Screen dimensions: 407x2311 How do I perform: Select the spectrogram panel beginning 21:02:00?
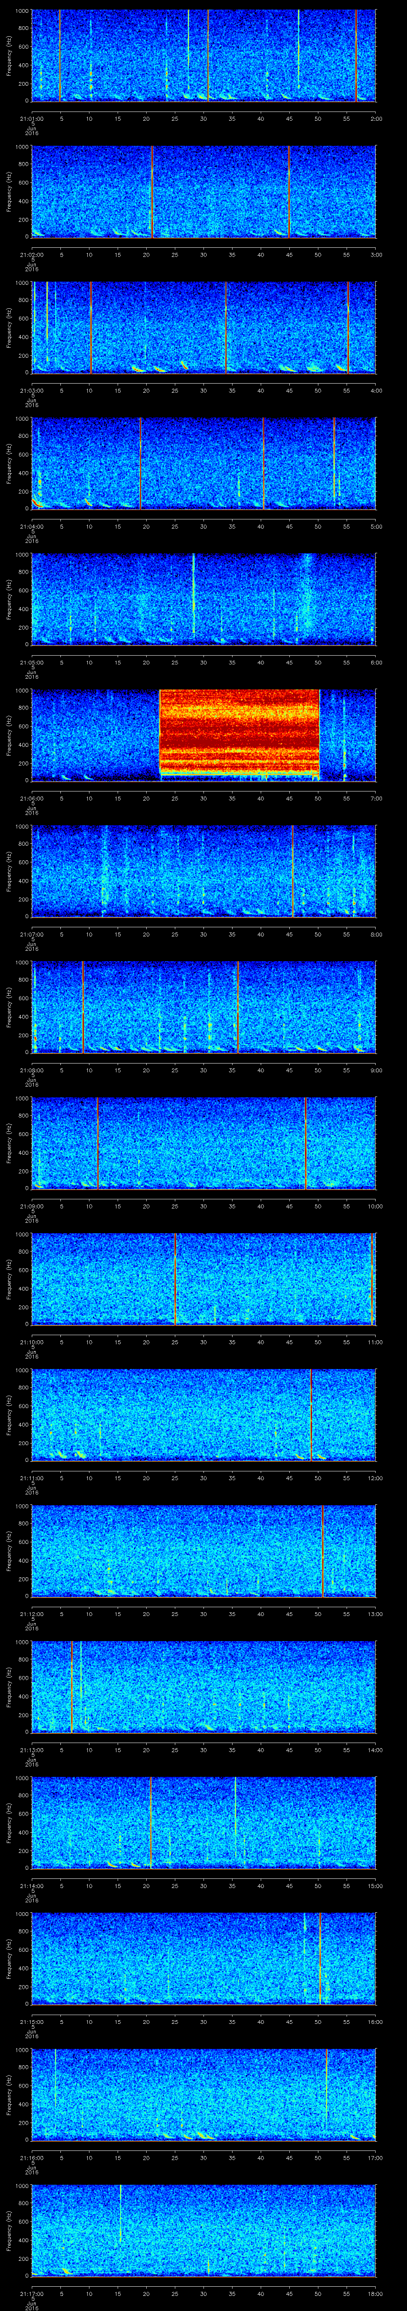click(x=204, y=192)
